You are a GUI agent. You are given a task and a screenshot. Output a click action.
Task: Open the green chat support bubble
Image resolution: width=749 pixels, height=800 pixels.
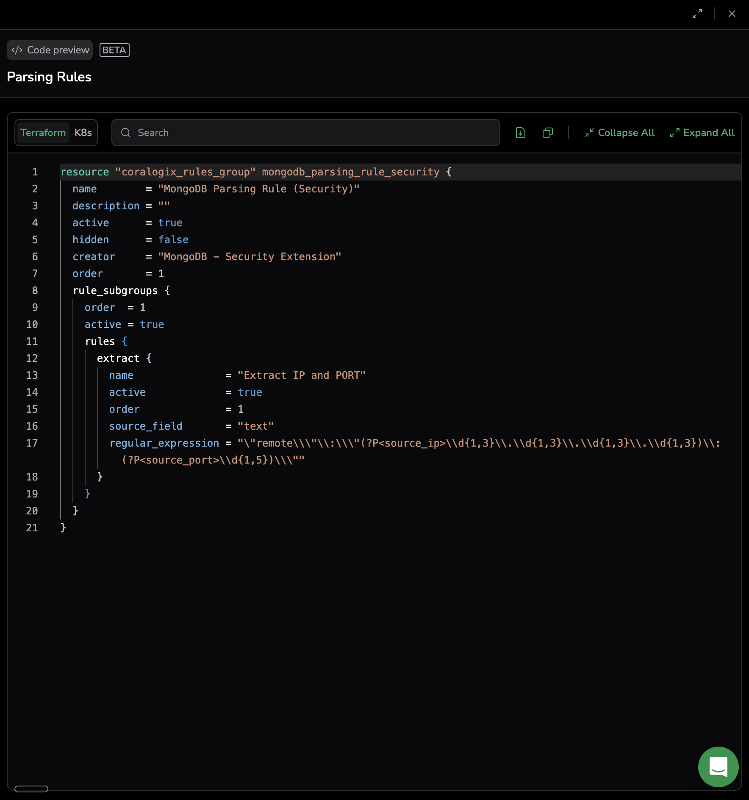pos(718,767)
